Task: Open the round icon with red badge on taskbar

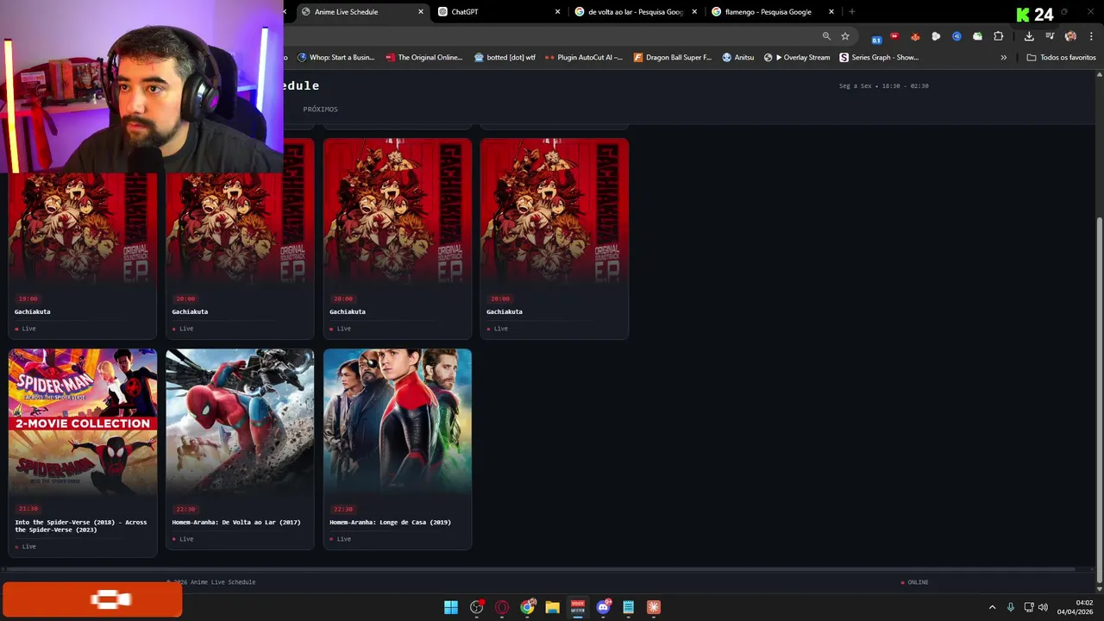Action: tap(477, 607)
